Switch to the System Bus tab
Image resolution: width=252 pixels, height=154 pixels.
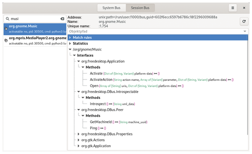pyautogui.click(x=111, y=8)
